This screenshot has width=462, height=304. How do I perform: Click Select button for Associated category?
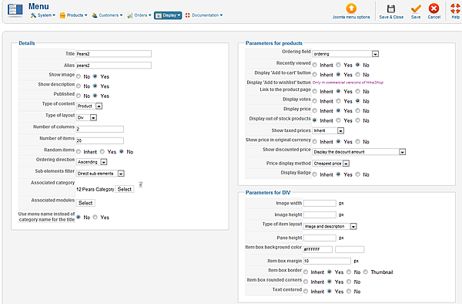(124, 189)
